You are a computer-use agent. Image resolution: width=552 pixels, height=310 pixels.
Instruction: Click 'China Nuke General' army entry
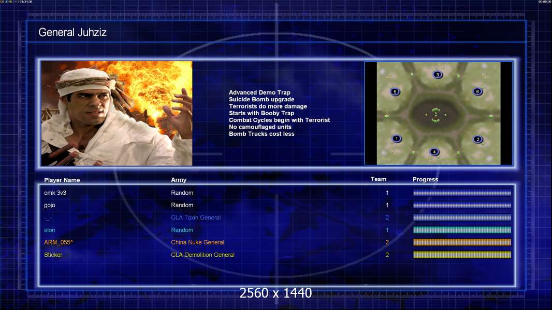(197, 242)
